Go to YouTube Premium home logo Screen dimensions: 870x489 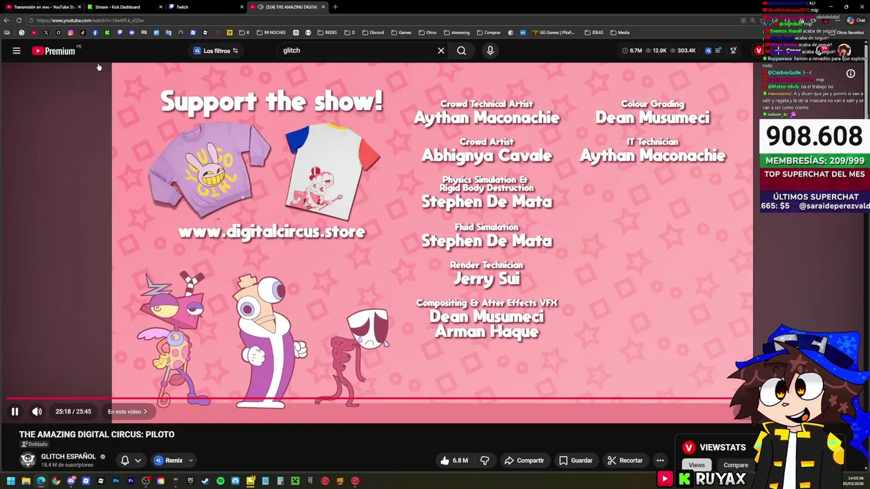click(54, 51)
